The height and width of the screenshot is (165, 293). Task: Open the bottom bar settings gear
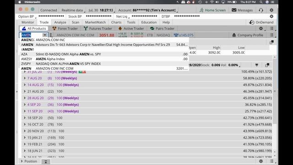(261, 161)
